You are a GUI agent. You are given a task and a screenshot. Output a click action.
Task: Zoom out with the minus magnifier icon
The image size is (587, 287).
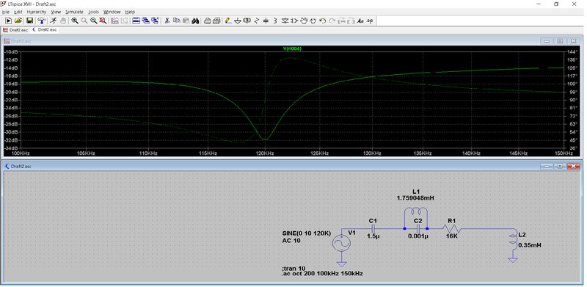click(x=94, y=21)
